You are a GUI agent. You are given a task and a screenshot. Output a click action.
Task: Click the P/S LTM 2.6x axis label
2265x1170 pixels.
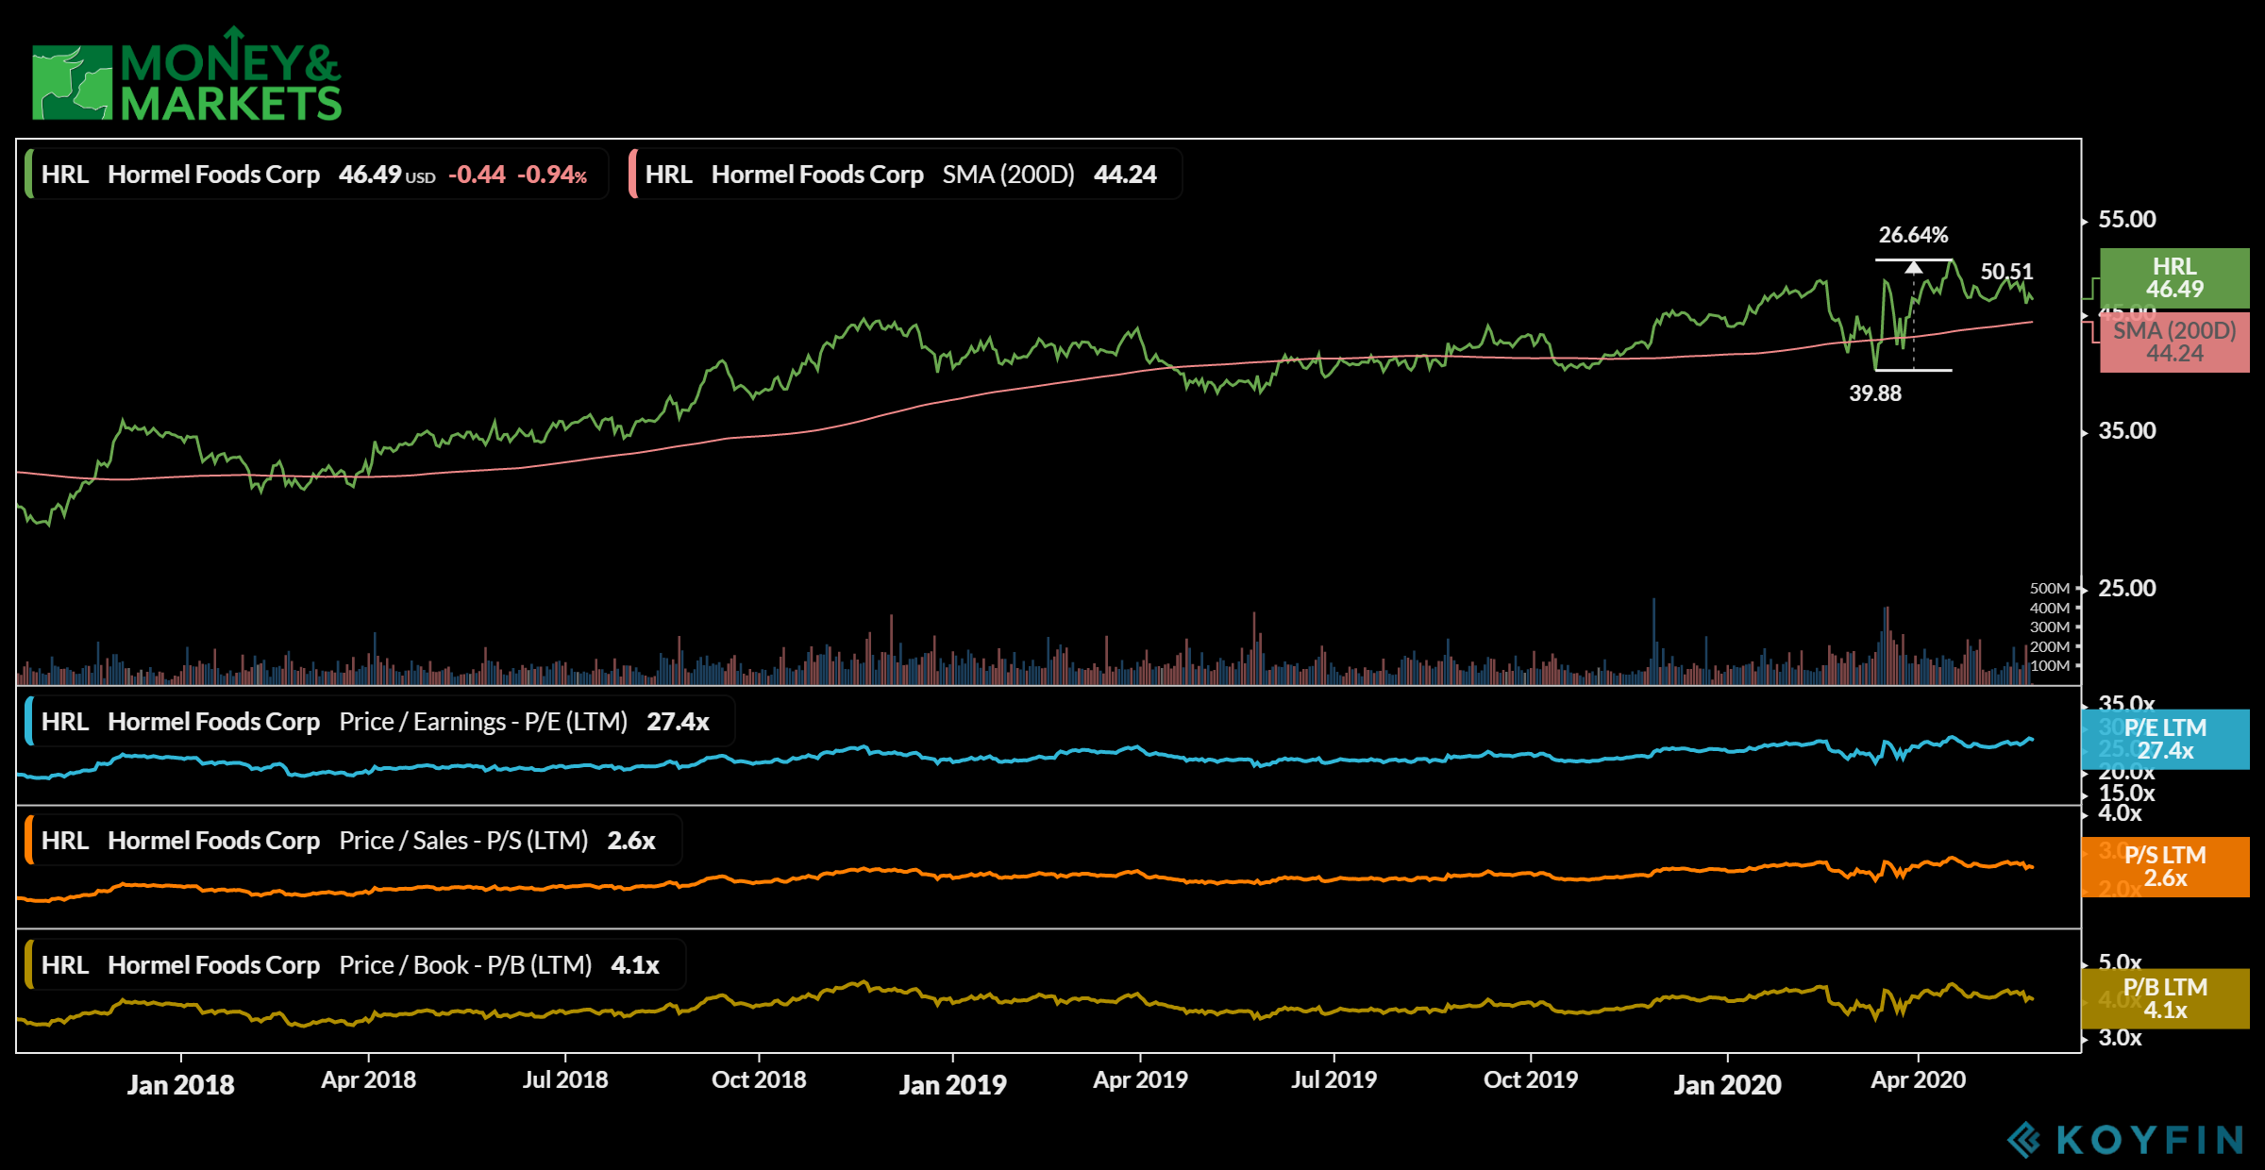tap(2165, 867)
